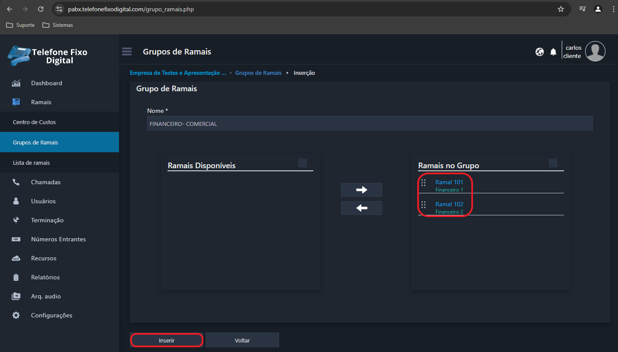This screenshot has width=618, height=352.
Task: Click the carlos cliente user name
Action: (573, 52)
